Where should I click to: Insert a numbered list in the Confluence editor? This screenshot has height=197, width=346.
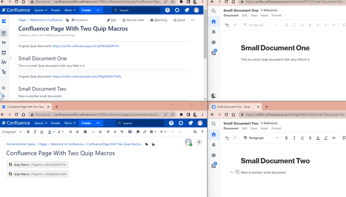77,132
